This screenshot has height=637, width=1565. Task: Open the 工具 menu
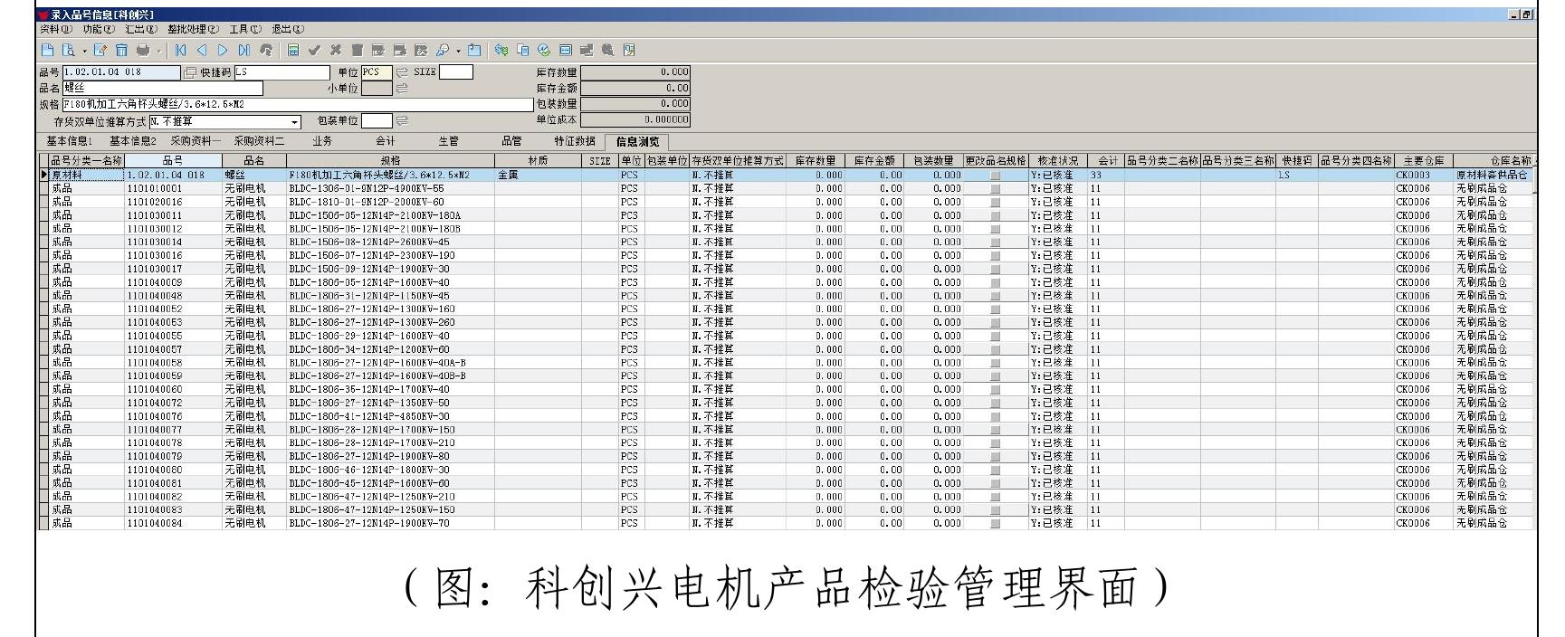tap(245, 29)
